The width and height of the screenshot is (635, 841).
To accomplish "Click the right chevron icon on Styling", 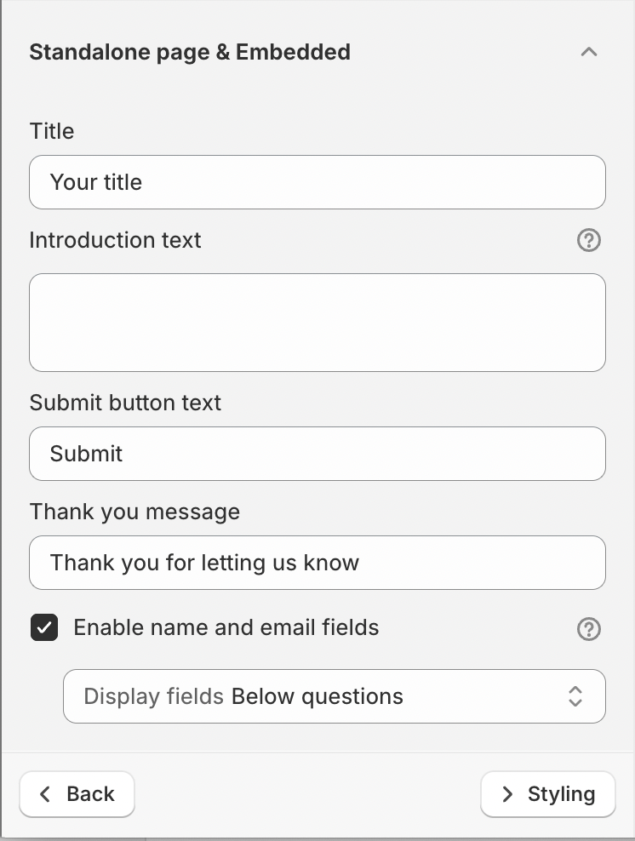I will click(x=507, y=794).
